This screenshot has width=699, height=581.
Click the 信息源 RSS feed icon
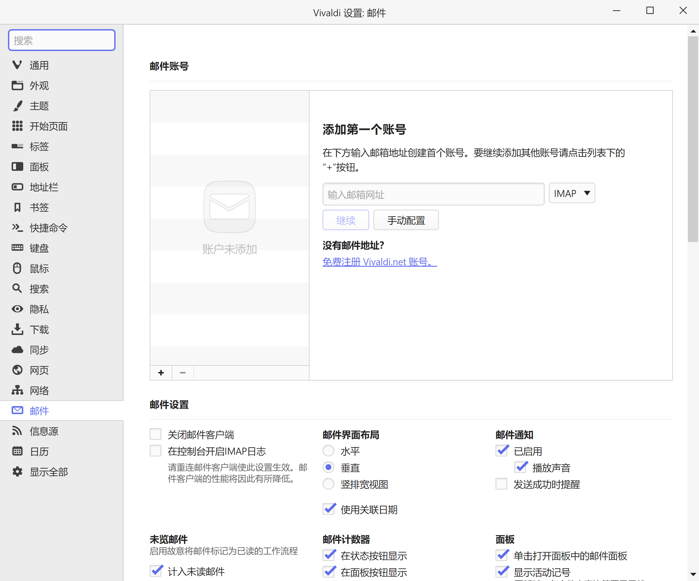point(17,431)
